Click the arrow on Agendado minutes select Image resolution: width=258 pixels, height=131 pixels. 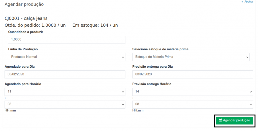coord(123,104)
